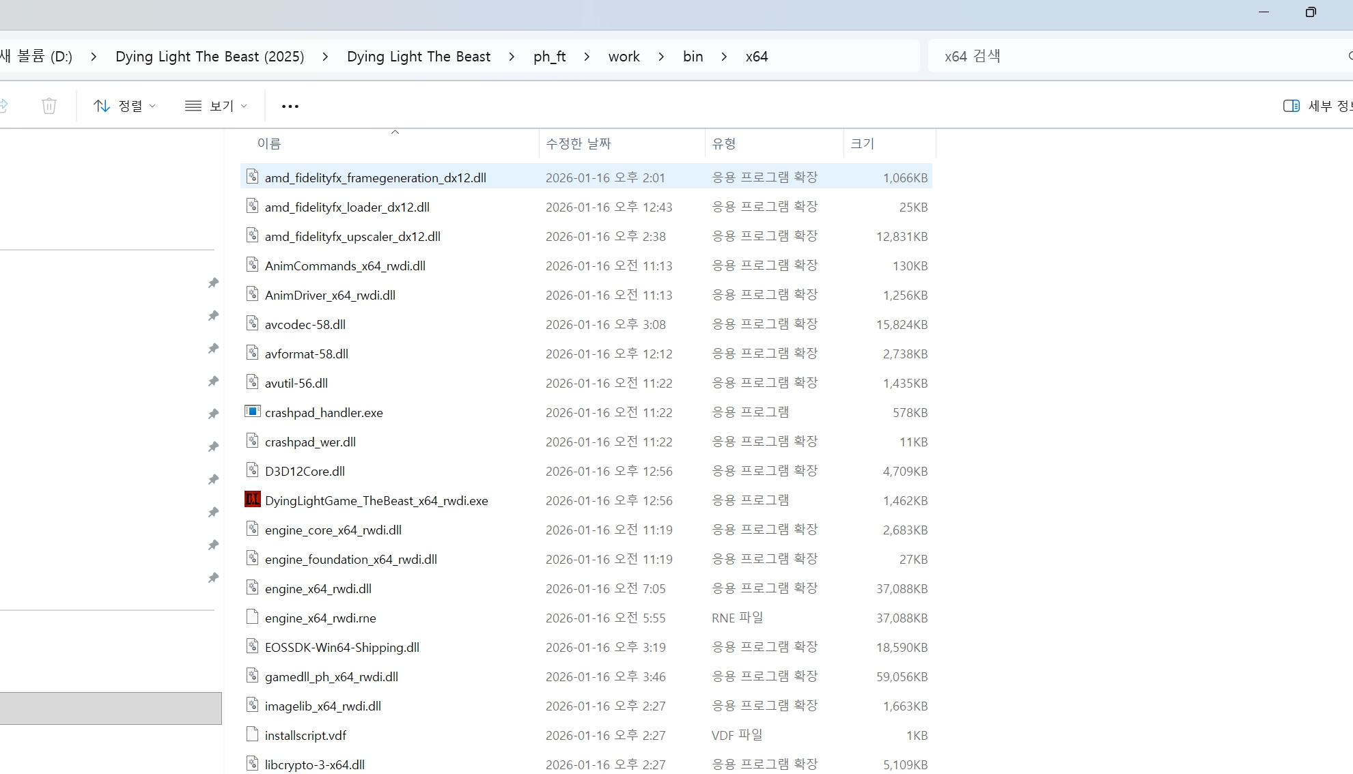Navigate to the bin breadcrumb folder
The height and width of the screenshot is (774, 1353).
[x=693, y=57]
